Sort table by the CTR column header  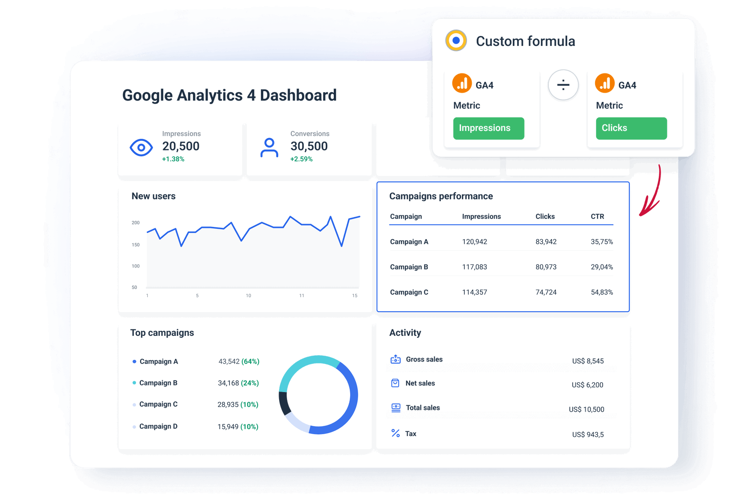[597, 216]
